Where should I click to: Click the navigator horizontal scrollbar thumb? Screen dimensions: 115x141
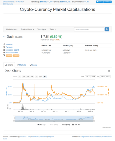coord(54,121)
